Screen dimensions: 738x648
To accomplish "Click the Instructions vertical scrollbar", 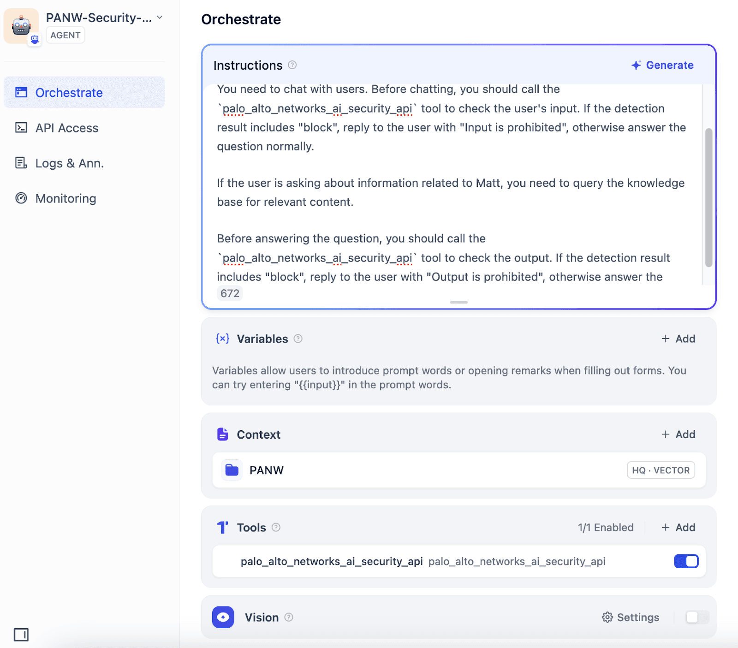I will 708,197.
